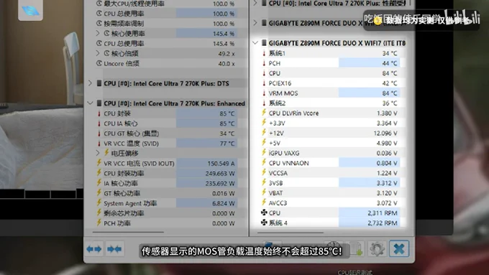The width and height of the screenshot is (489, 275).
Task: Click the lightning icon beside +12V
Action: coord(264,133)
